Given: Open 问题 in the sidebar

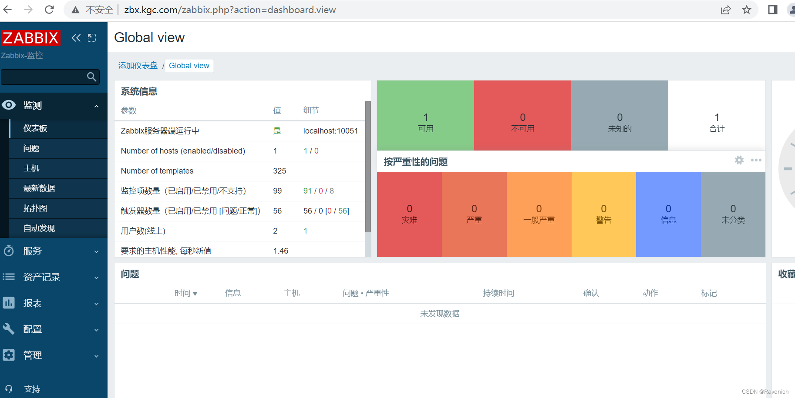Looking at the screenshot, I should pos(58,148).
